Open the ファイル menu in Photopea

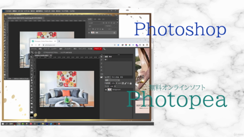pyautogui.click(x=34, y=49)
